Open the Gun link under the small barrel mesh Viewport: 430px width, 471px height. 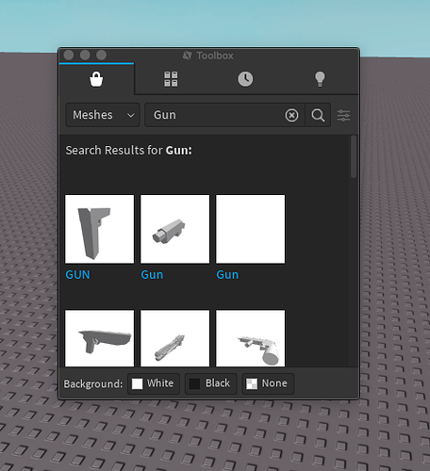click(152, 275)
